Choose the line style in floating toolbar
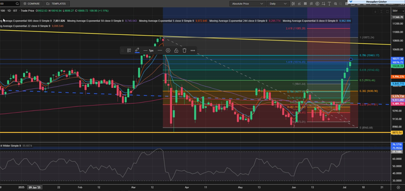Viewport: 405px width, 191px height. (160, 51)
